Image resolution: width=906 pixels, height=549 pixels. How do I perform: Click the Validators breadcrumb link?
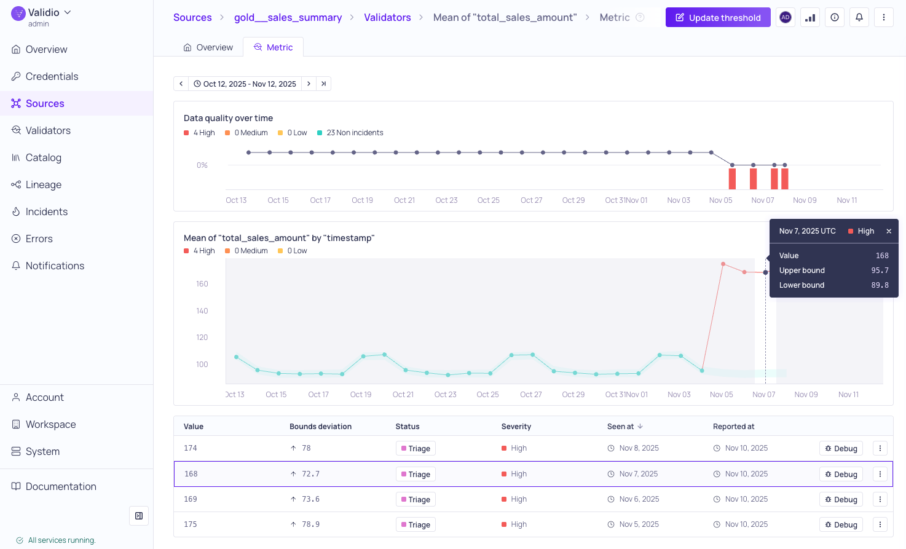[x=387, y=17]
